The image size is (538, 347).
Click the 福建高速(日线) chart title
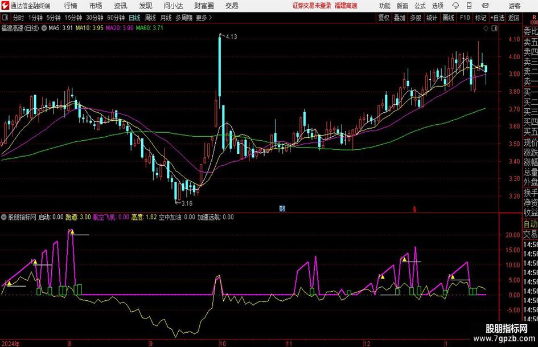[x=20, y=28]
